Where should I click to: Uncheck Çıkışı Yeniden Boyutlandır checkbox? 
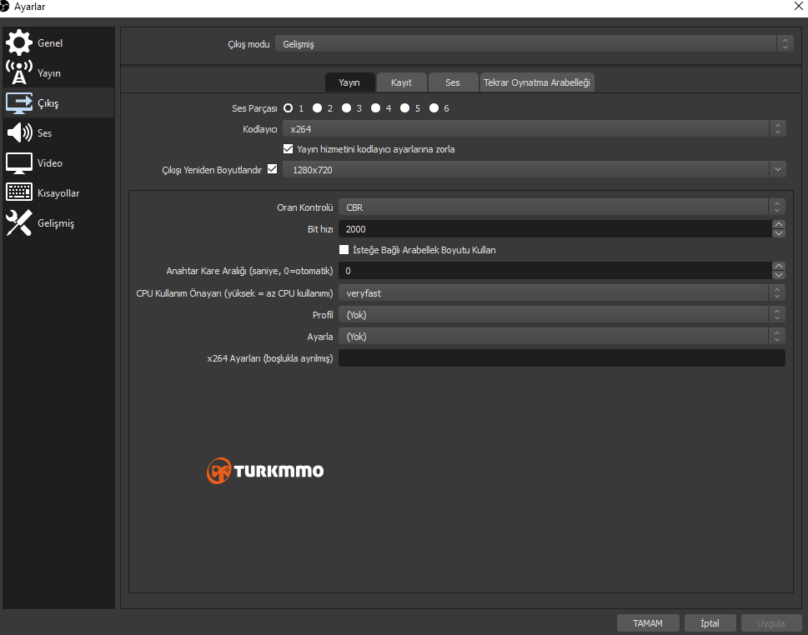(272, 169)
